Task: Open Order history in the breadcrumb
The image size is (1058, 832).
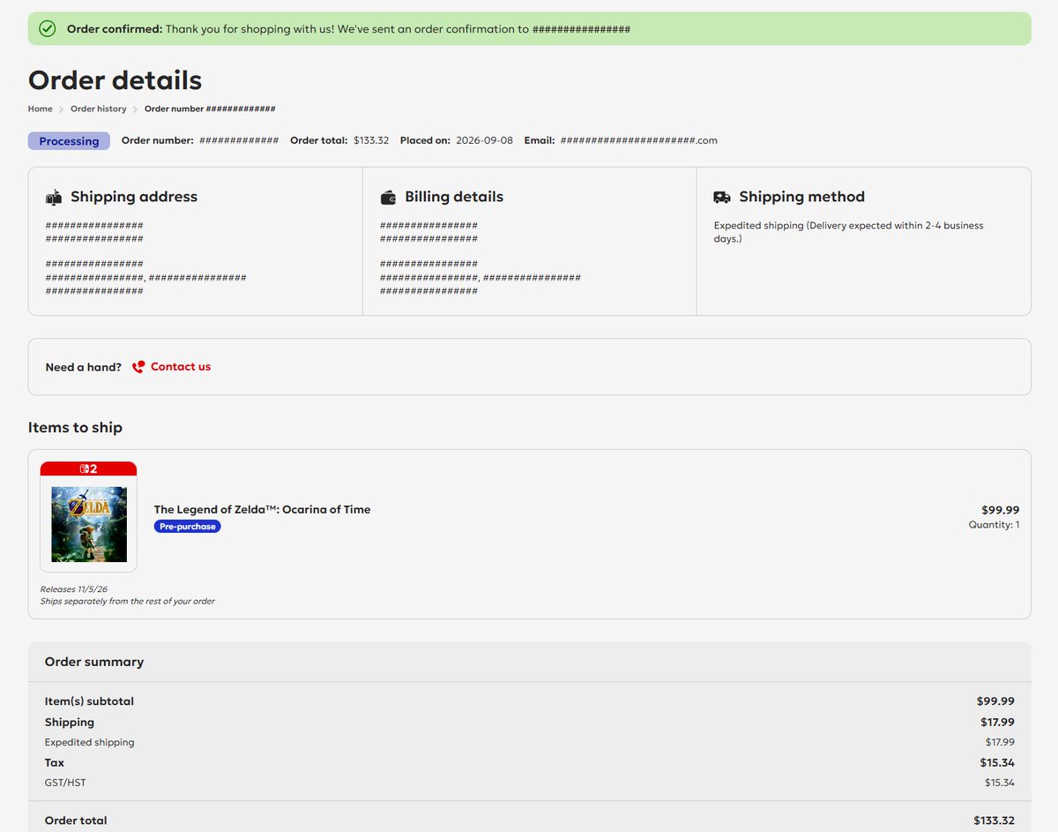Action: tap(99, 109)
